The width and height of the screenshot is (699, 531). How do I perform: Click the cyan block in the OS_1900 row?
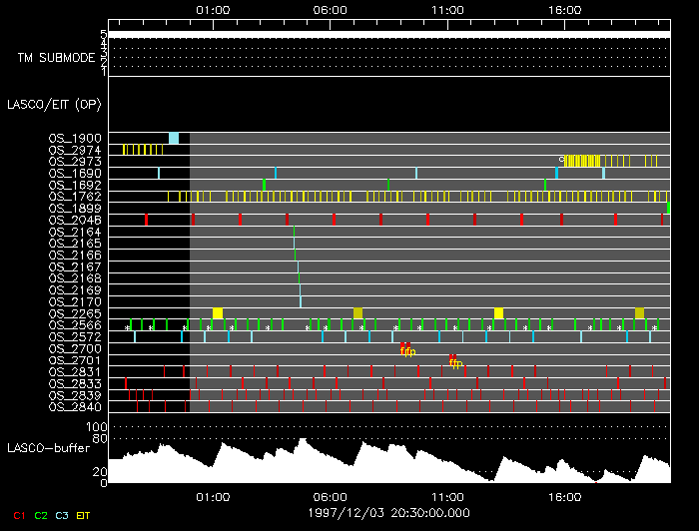[x=174, y=138]
